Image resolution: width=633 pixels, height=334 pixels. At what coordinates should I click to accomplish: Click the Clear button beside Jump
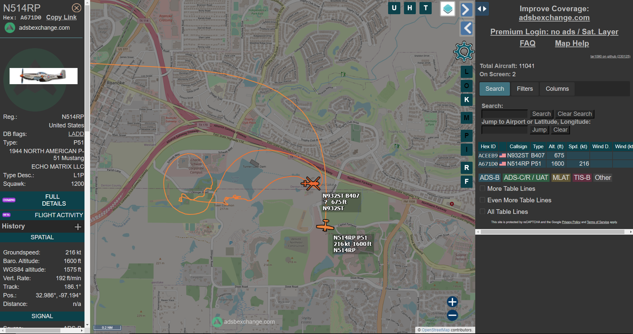[x=560, y=130]
